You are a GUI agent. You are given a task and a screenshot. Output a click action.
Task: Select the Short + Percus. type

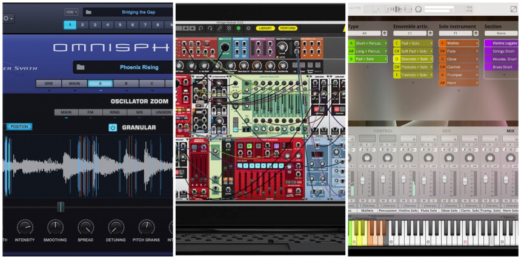(368, 43)
